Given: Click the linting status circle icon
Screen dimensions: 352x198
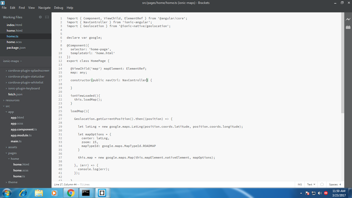Looking at the screenshot, I should click(322, 184).
